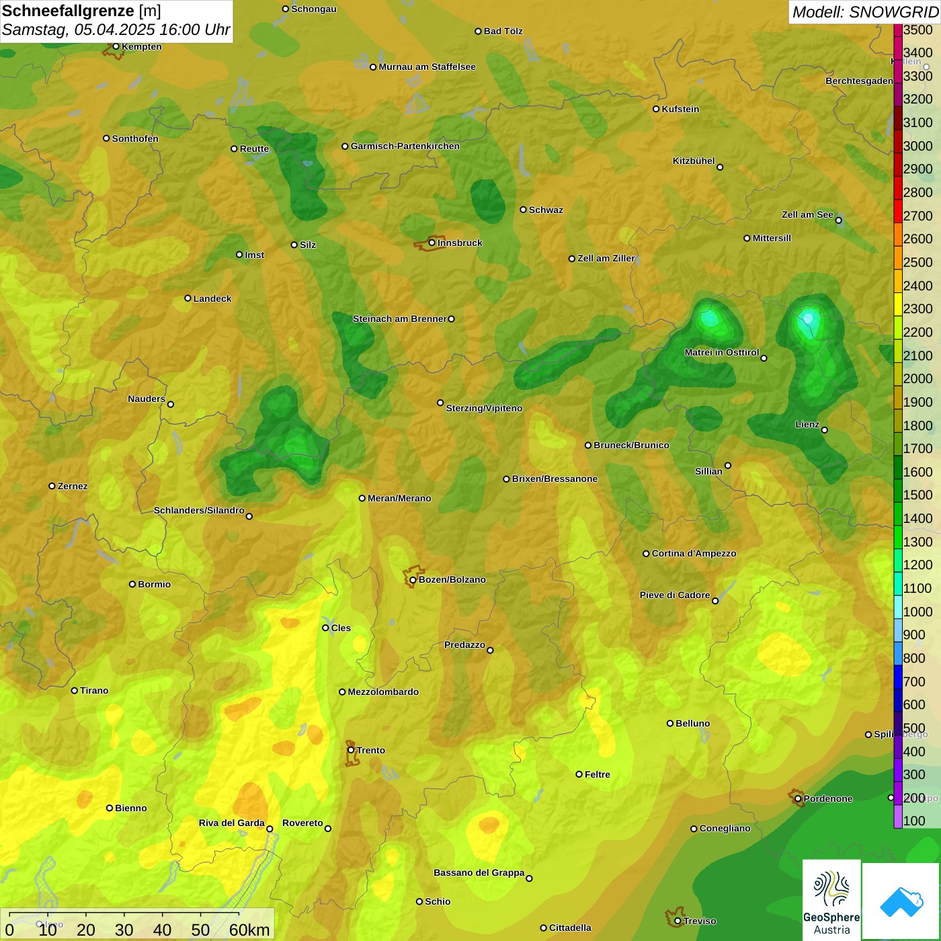
Task: Click the Bormio label
Action: click(x=155, y=584)
